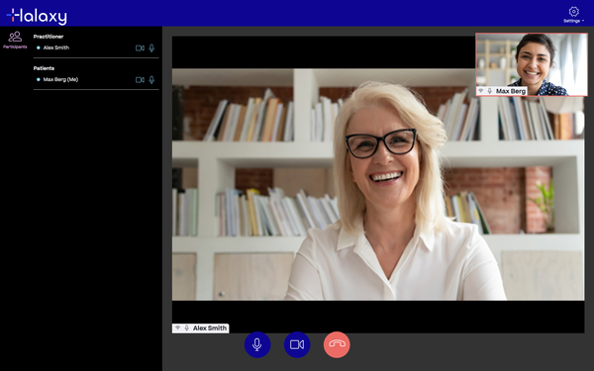The width and height of the screenshot is (594, 371).
Task: Toggle Max Berg's microphone icon in list
Action: coord(151,80)
